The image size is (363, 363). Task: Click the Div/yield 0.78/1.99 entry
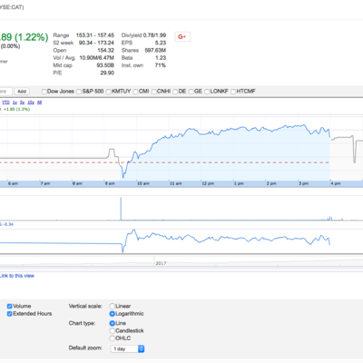coord(143,35)
